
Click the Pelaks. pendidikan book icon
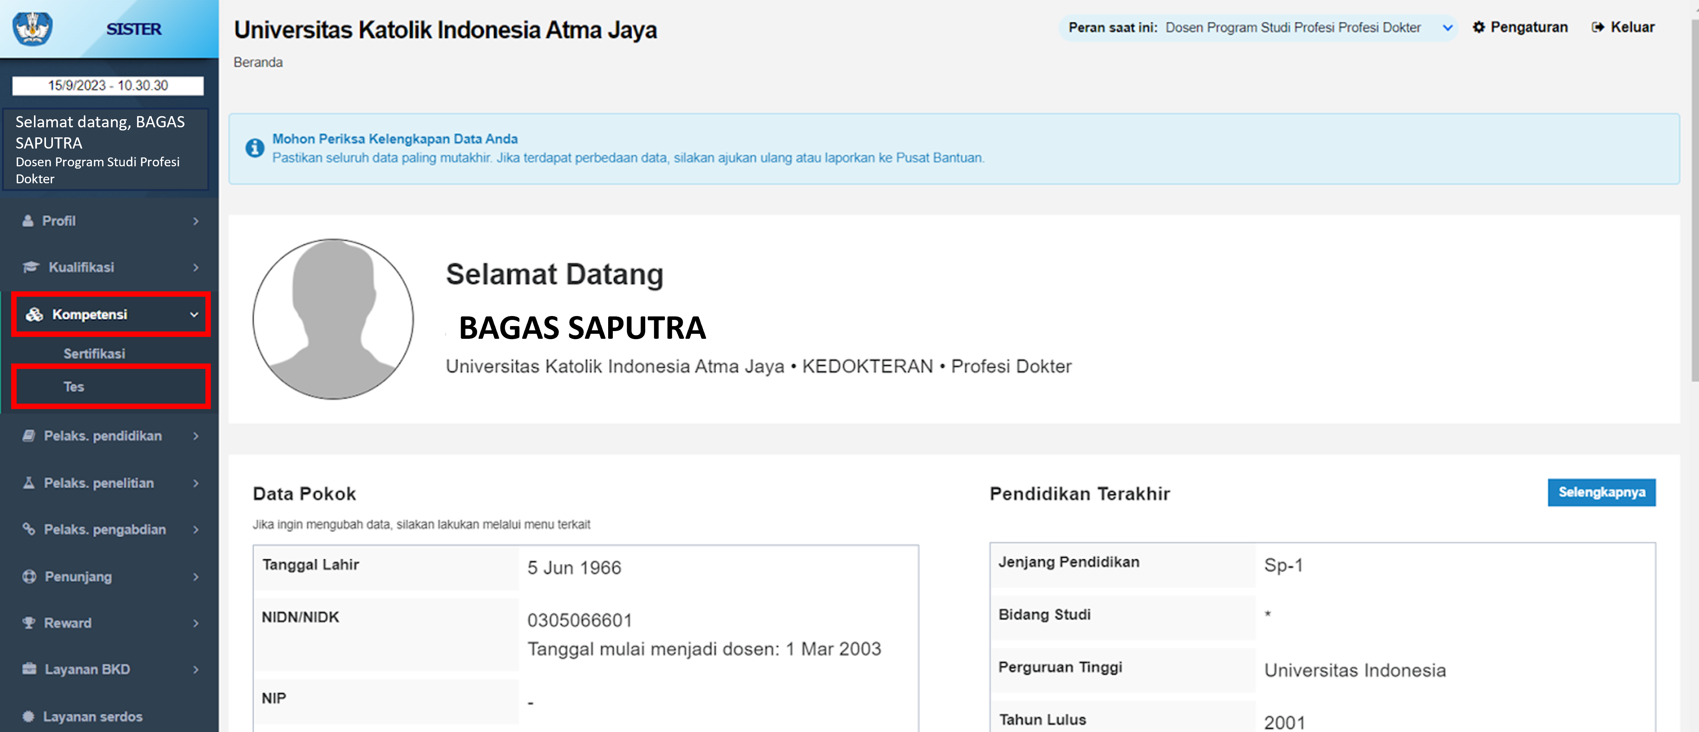(28, 436)
